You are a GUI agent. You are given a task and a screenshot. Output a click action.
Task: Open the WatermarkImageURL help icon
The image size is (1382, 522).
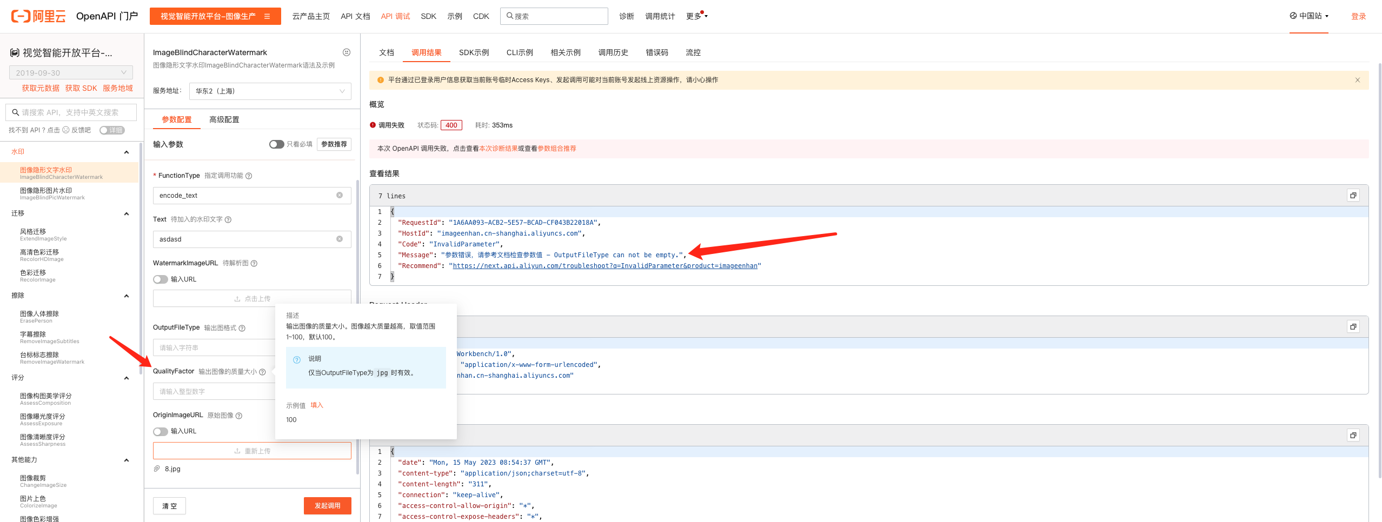tap(254, 263)
